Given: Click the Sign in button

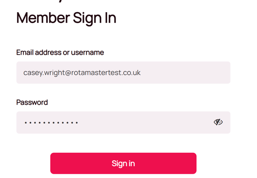Looking at the screenshot, I should [123, 163].
